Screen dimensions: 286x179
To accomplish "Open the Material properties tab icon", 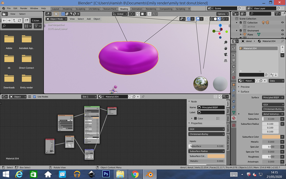I will pyautogui.click(x=234, y=118).
